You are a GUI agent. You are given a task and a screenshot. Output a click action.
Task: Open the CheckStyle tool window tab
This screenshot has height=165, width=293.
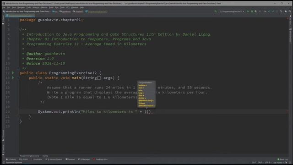click(x=37, y=159)
